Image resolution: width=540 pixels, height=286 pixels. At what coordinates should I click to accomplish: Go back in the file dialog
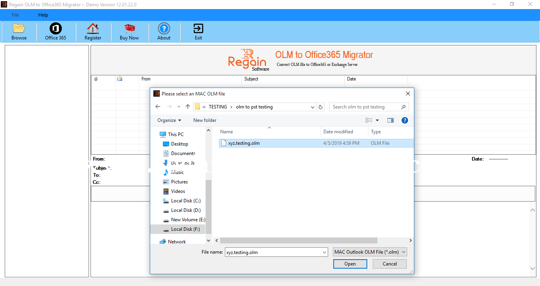[158, 107]
